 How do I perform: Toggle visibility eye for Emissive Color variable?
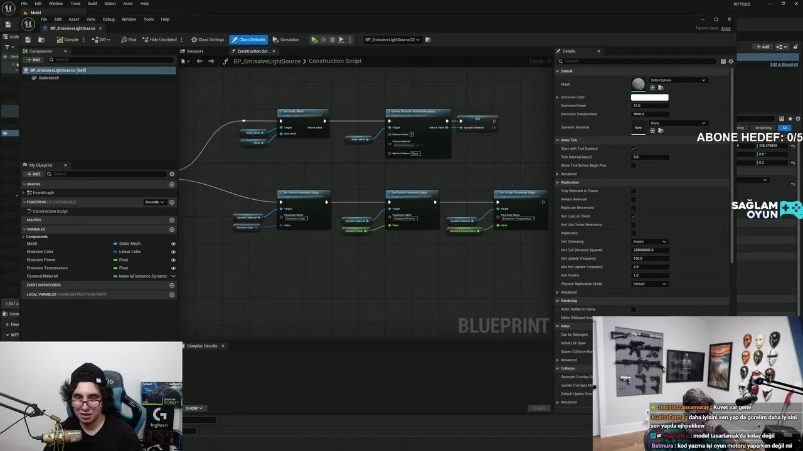(173, 252)
